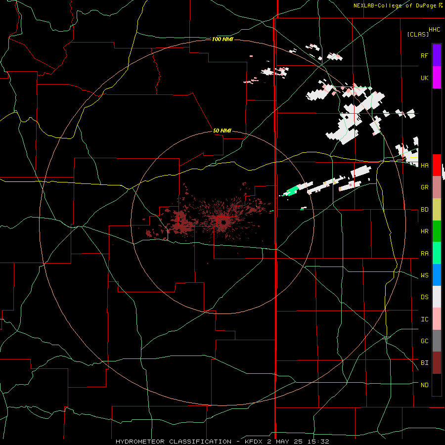
Task: Select the IC pink legend swatch
Action: tap(437, 319)
